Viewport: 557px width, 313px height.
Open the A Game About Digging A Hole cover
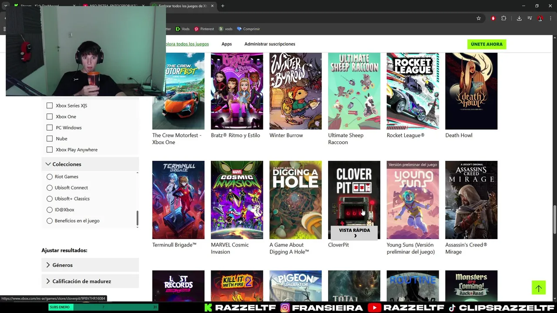(295, 200)
